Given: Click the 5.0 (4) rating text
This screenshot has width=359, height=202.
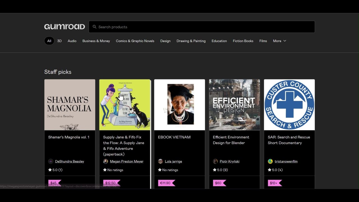Looking at the screenshot, I should [x=277, y=170].
